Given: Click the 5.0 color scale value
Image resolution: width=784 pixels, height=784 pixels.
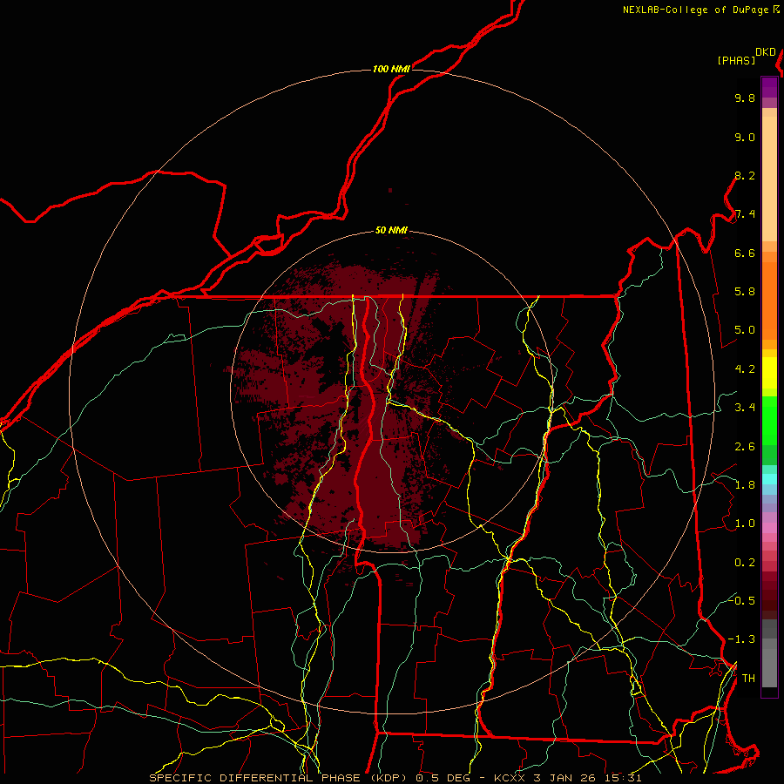Looking at the screenshot, I should click(745, 330).
